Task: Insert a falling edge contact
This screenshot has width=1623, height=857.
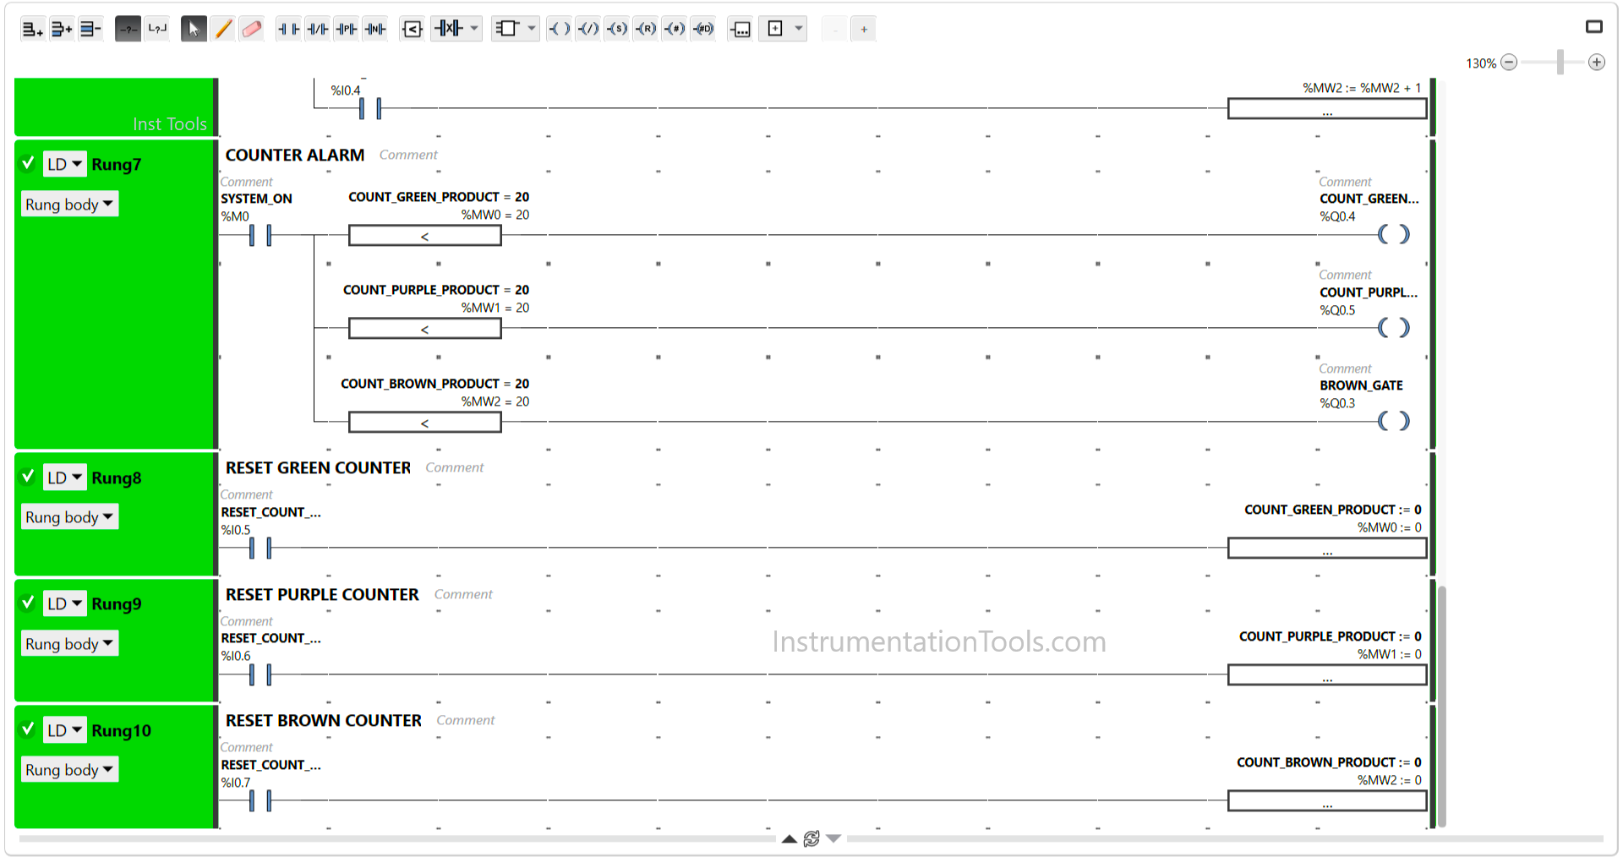Action: coord(375,29)
